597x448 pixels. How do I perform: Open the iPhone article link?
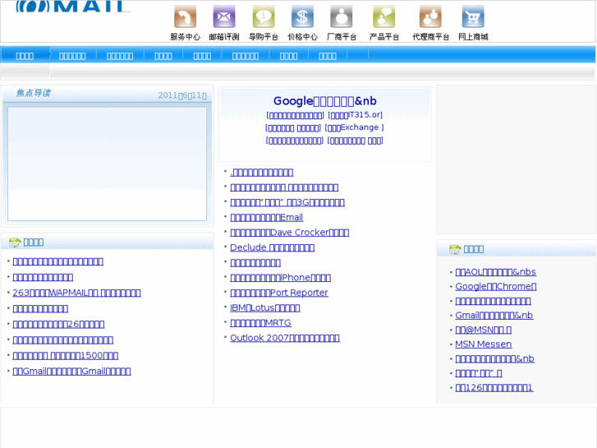[x=280, y=278]
